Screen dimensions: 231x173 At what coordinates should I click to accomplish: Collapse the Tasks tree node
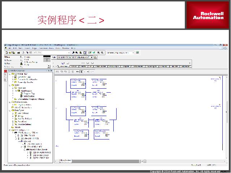pos(10,85)
